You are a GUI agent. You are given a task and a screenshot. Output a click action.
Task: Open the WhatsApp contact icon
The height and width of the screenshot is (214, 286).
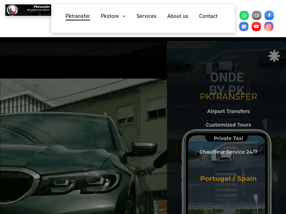pyautogui.click(x=244, y=16)
